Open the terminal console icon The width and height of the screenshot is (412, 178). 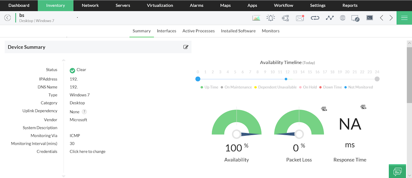tap(370, 18)
